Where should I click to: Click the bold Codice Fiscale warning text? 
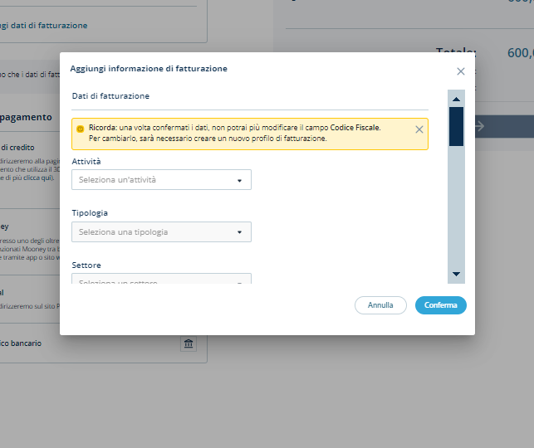pyautogui.click(x=355, y=128)
